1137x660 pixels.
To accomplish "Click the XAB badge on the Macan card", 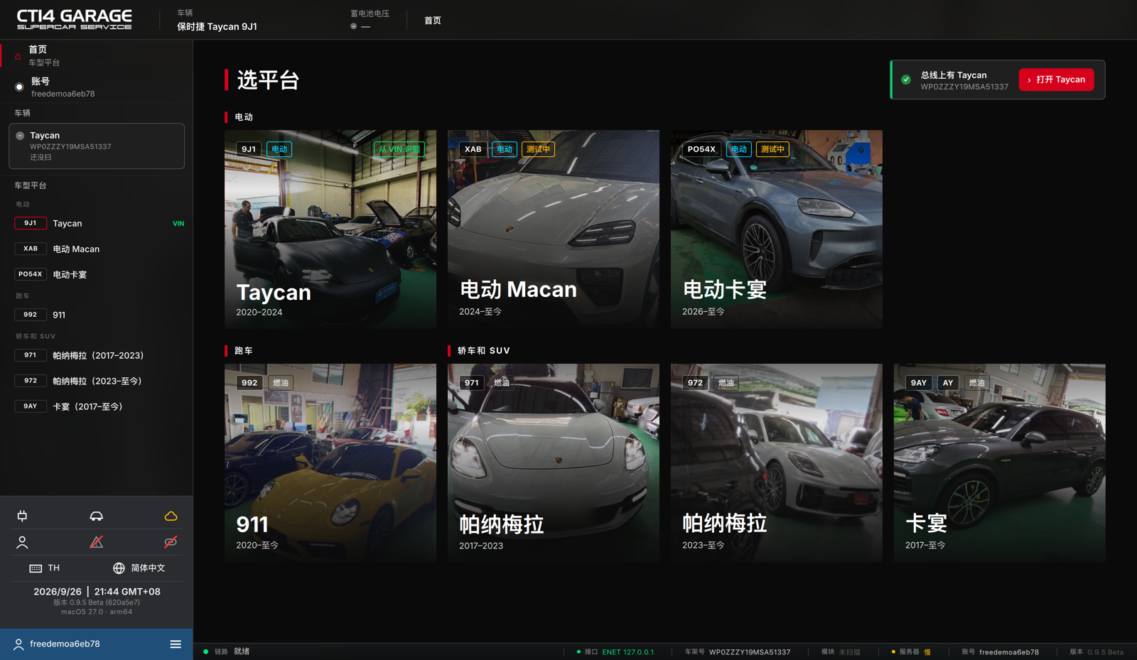I will [473, 149].
